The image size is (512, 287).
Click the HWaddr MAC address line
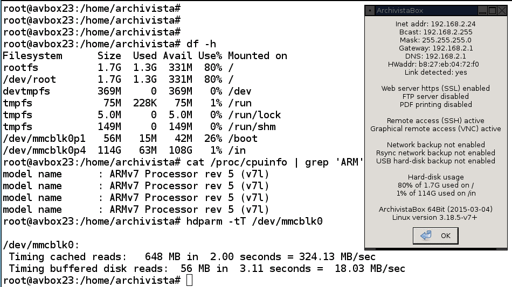pyautogui.click(x=433, y=64)
